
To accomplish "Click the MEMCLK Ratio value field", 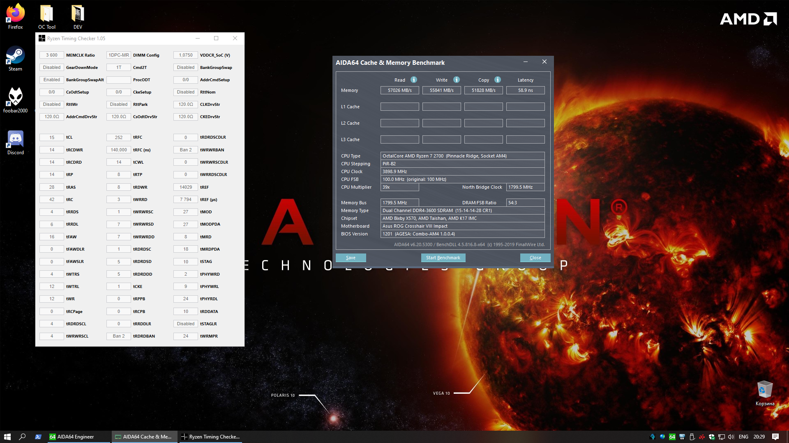I will pos(52,55).
